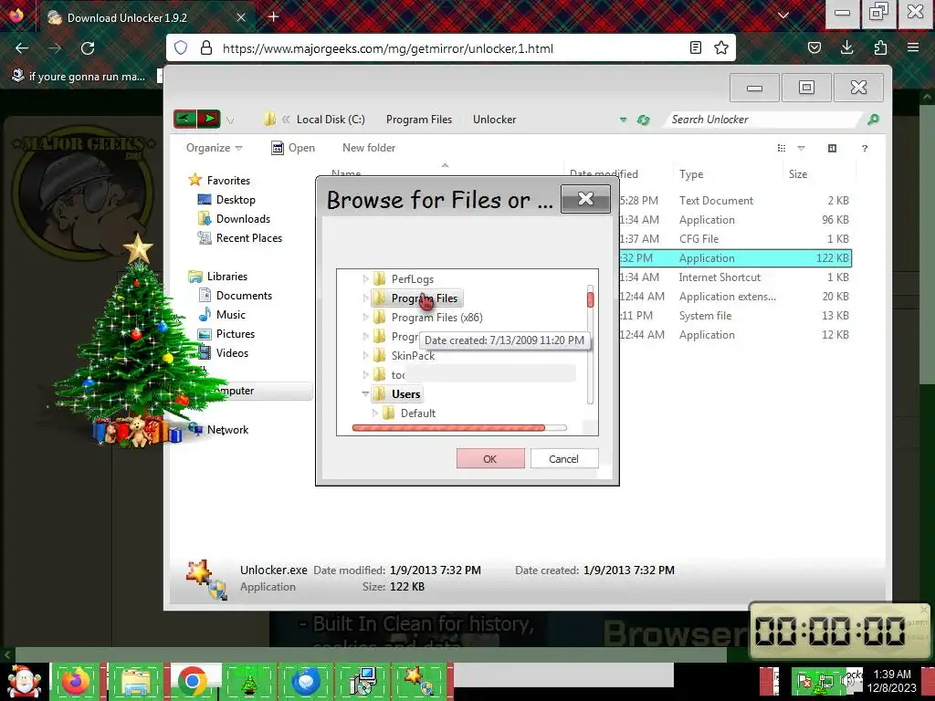Change the Explorer view icon
935x701 pixels.
782,148
